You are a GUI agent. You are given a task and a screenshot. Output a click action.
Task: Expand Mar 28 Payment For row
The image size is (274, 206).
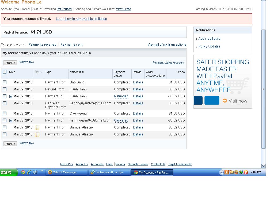tap(11, 120)
